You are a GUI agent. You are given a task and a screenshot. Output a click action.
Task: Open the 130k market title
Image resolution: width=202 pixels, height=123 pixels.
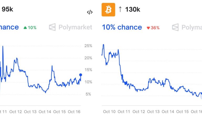[x=133, y=10]
